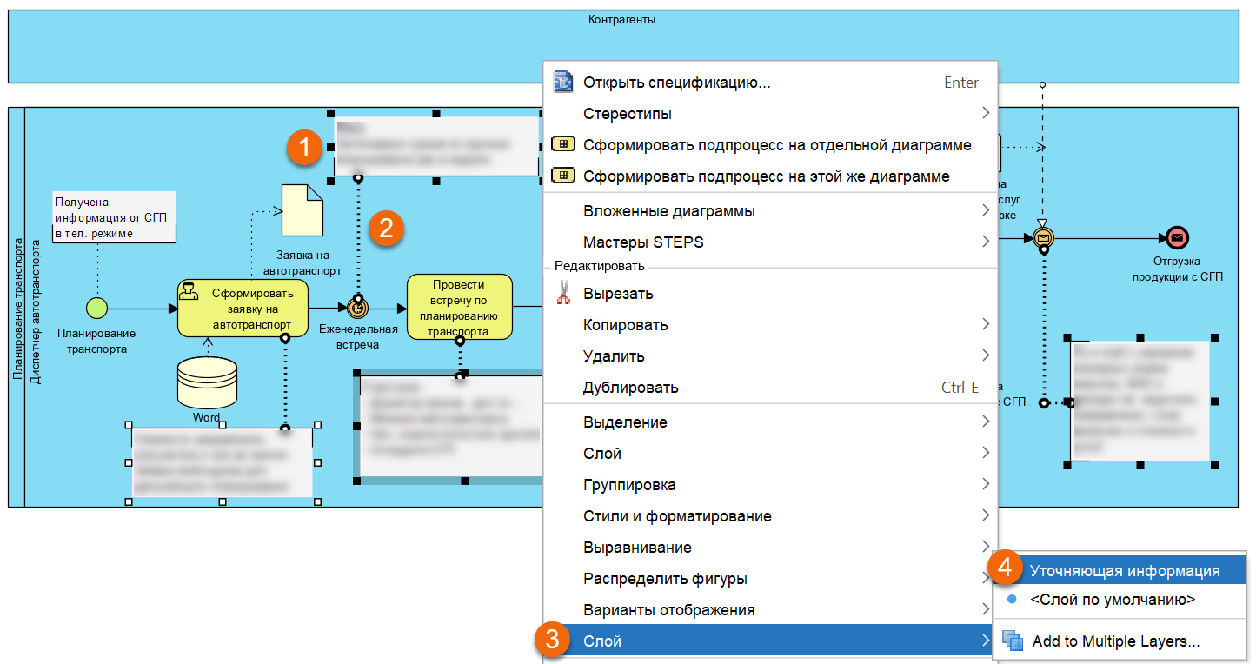Select the green start event Планирование транспорта
Image resolution: width=1256 pixels, height=664 pixels.
[x=97, y=308]
